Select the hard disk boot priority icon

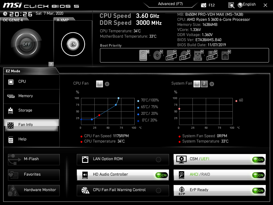pyautogui.click(x=143, y=56)
